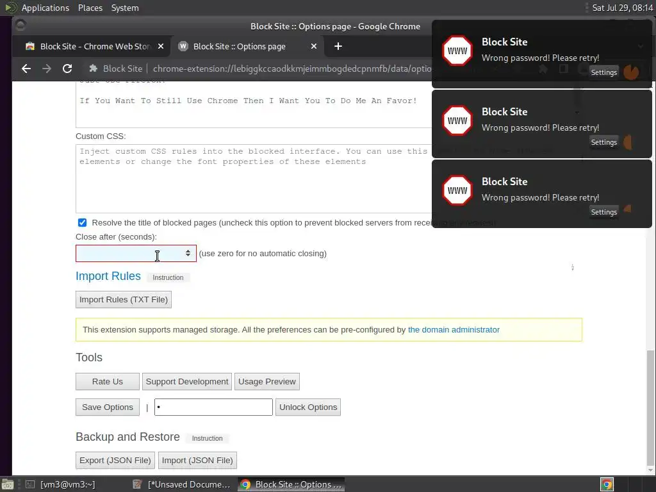Screen dimensions: 656x492
Task: Open the Backup and Restore Instruction link
Action: 207,438
